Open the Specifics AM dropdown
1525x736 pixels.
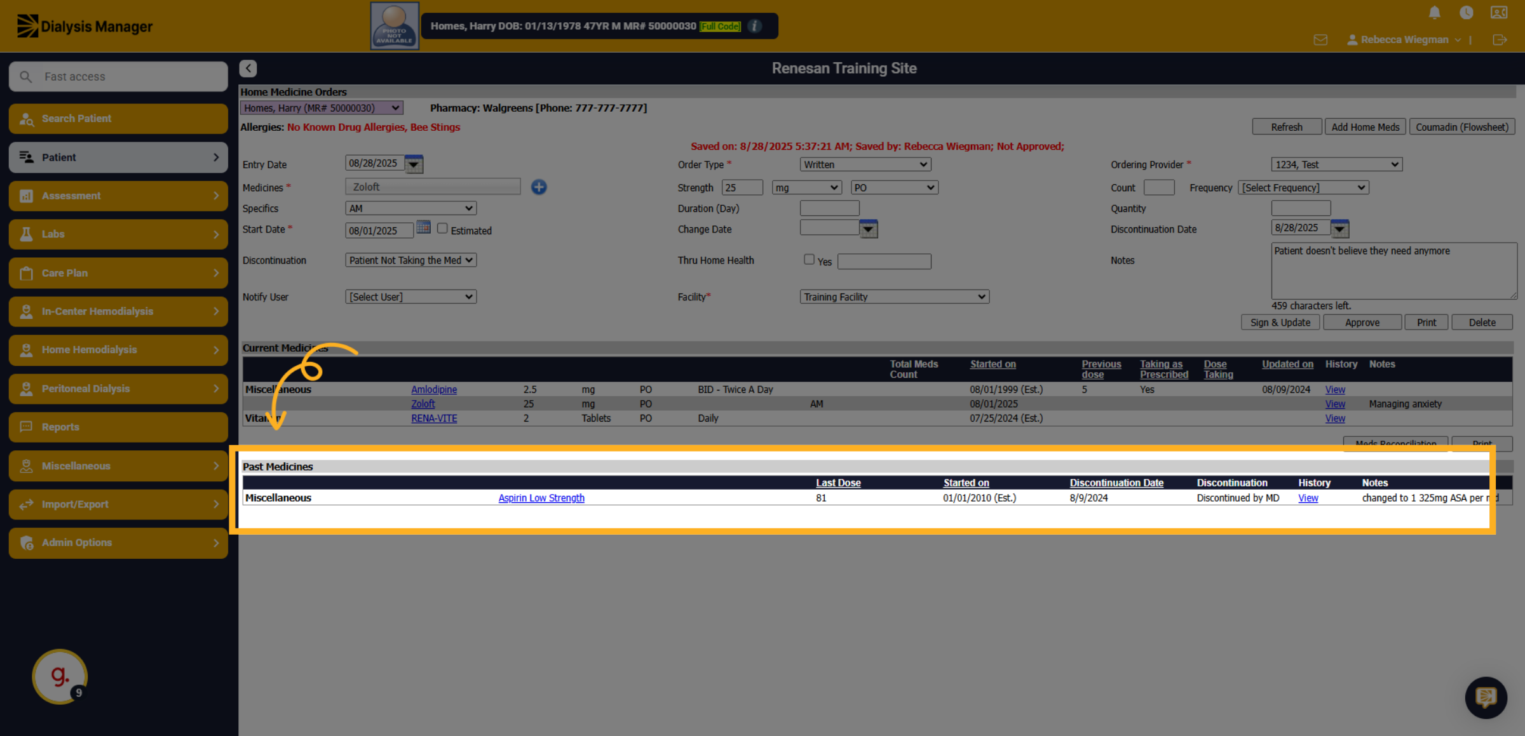pyautogui.click(x=411, y=208)
